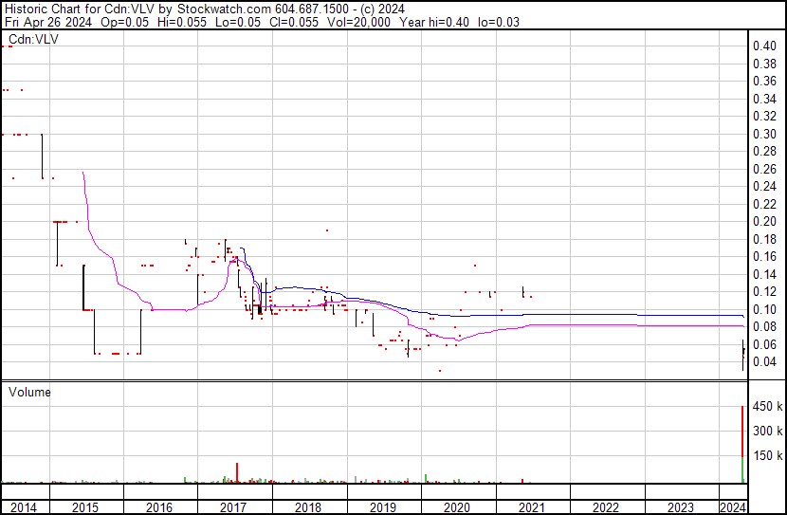Click the red 2017 volume spike bar
Image resolution: width=787 pixels, height=515 pixels.
(x=236, y=473)
